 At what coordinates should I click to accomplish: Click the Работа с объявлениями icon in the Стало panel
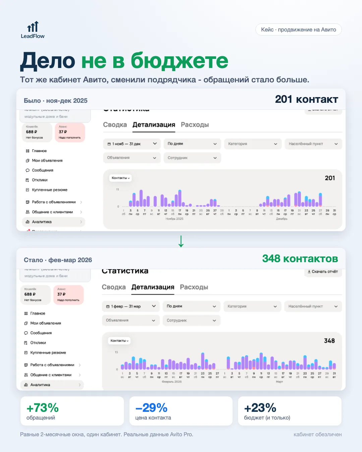(26, 365)
